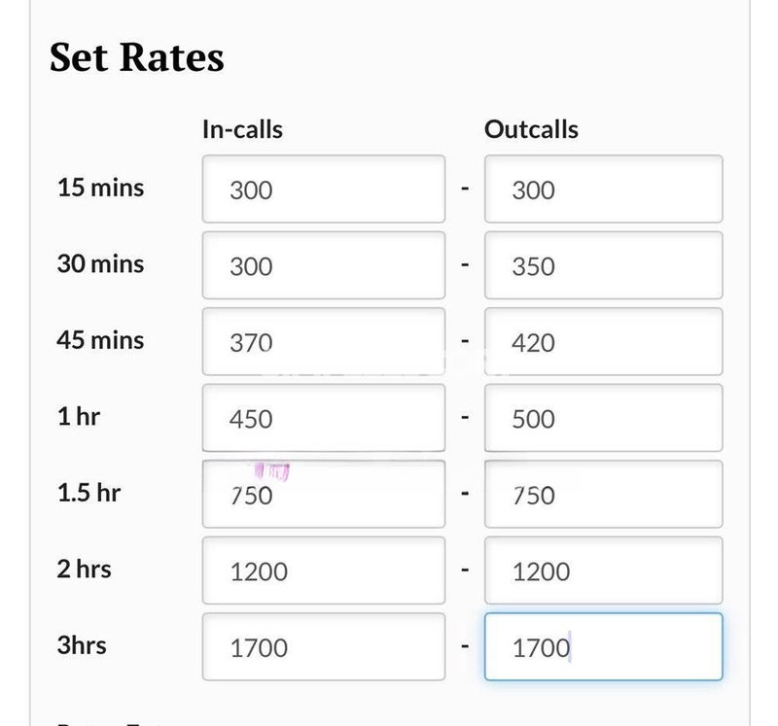Click the focused 3hrs Outcalls field

click(603, 646)
